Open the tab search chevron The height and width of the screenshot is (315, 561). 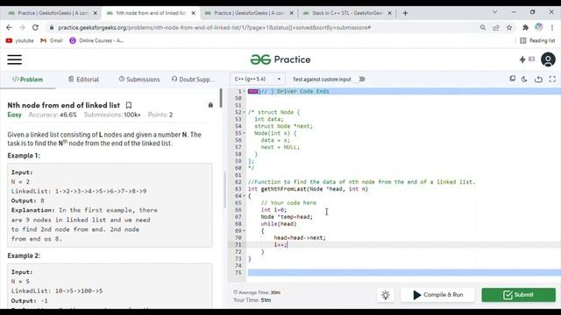coord(494,12)
